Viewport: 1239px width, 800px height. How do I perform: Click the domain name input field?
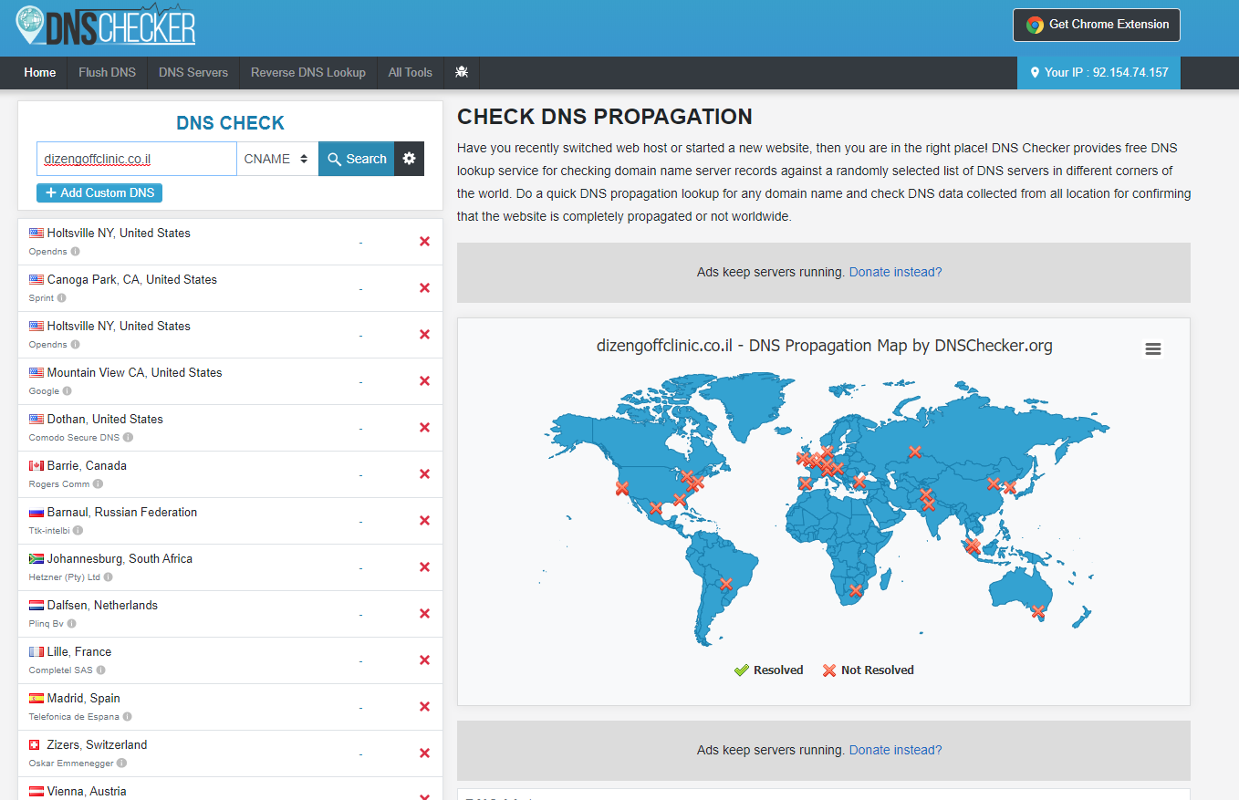pos(137,159)
